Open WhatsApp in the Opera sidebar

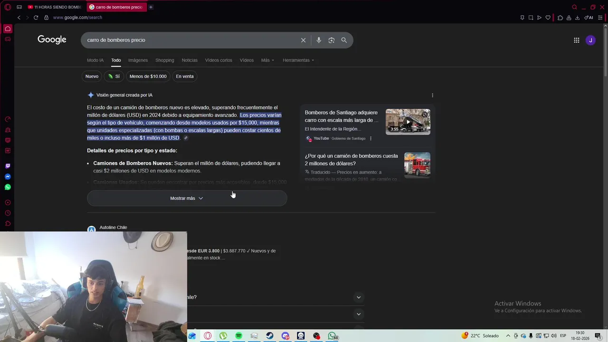click(8, 187)
